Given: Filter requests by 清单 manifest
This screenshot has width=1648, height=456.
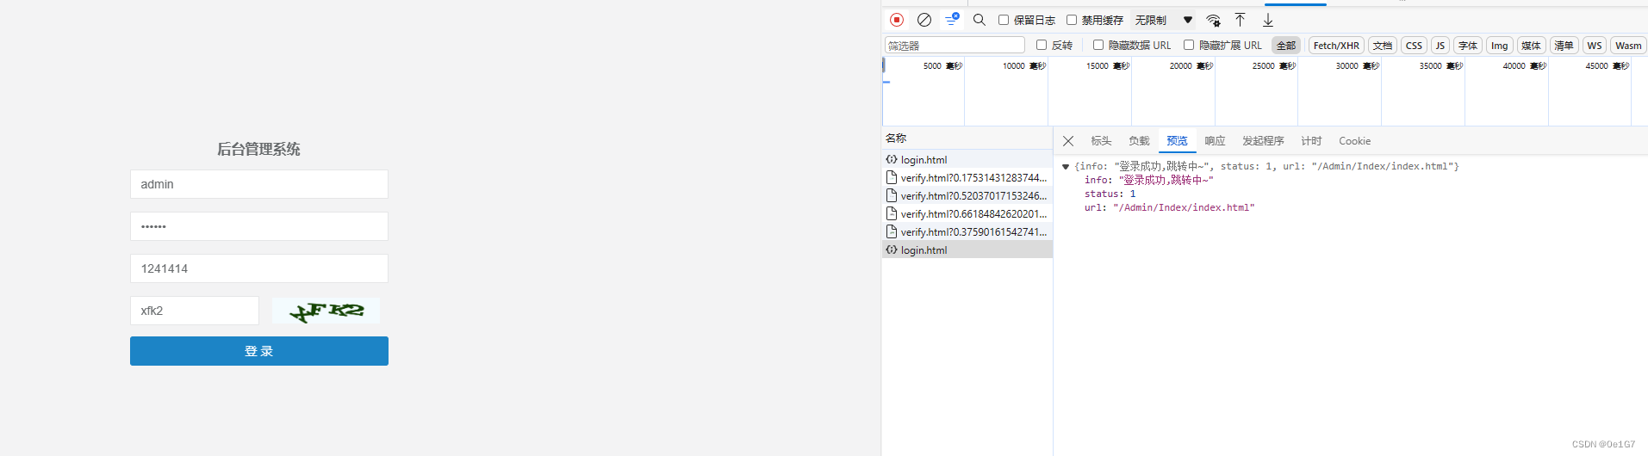Looking at the screenshot, I should pyautogui.click(x=1564, y=46).
